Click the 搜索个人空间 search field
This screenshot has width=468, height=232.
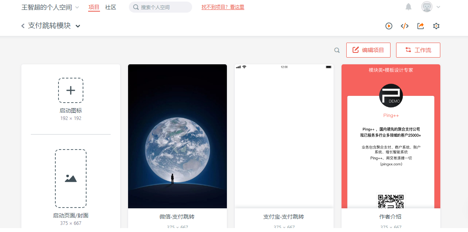[x=160, y=7]
